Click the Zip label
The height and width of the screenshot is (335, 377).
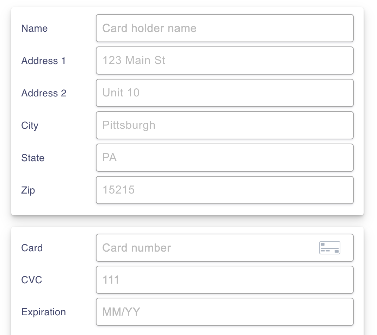(x=28, y=190)
